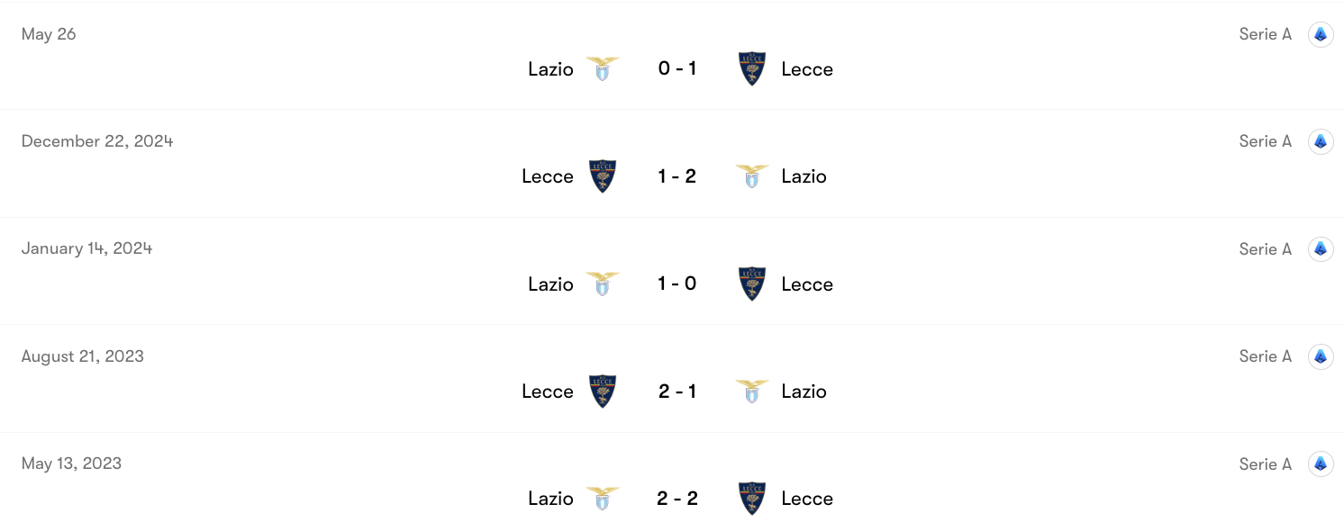Click the Lazio crest in the December 22 match
This screenshot has height=531, width=1344.
[752, 175]
